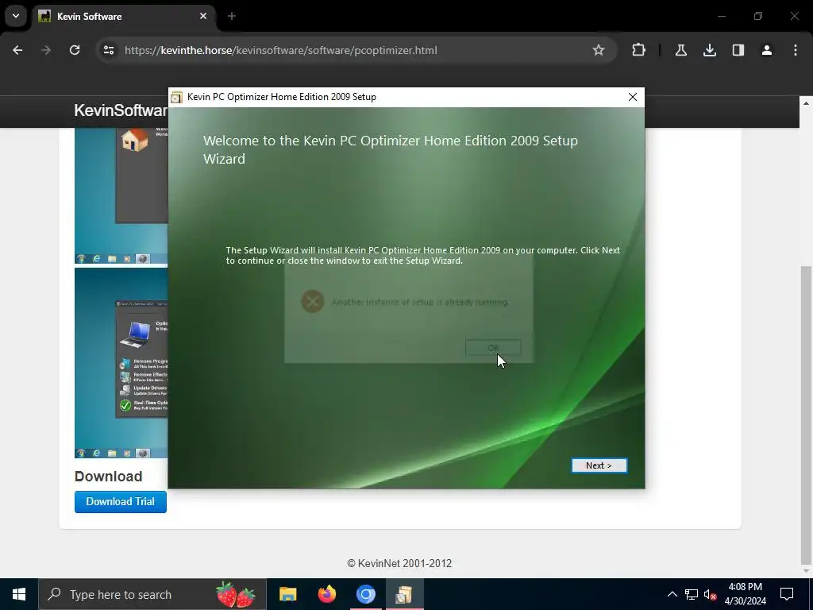Bookmark this page with the star icon
This screenshot has height=610, width=813.
tap(599, 50)
